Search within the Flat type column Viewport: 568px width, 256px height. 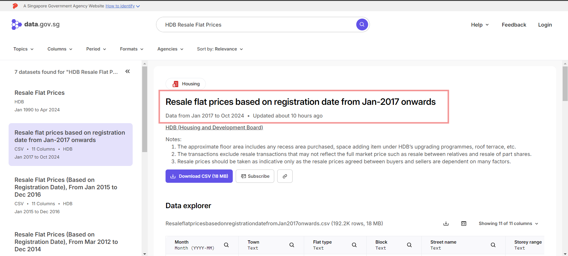pos(354,245)
